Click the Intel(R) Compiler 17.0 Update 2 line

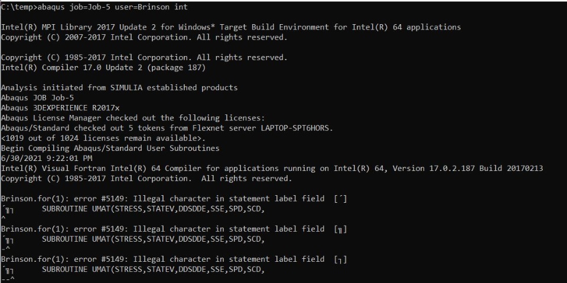click(x=103, y=67)
